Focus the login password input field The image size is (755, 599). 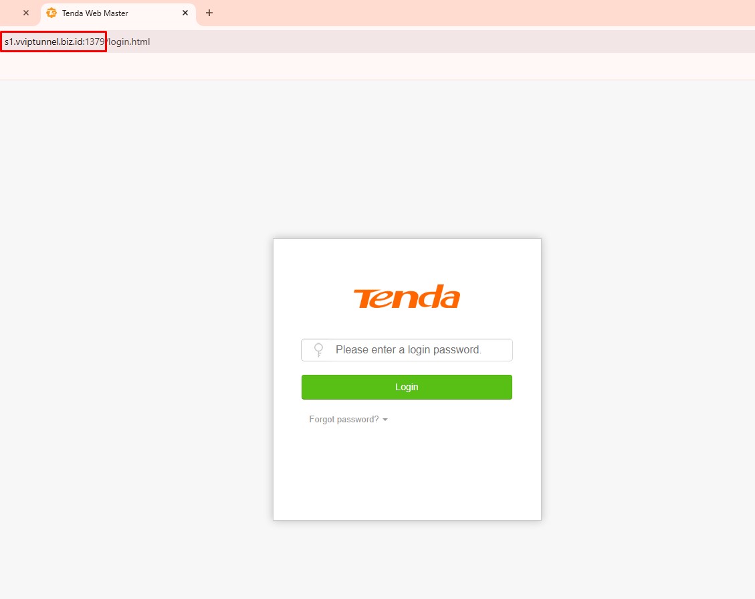click(x=407, y=350)
